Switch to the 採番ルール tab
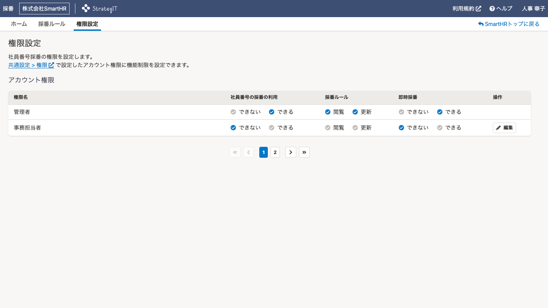Image resolution: width=548 pixels, height=308 pixels. pyautogui.click(x=51, y=24)
